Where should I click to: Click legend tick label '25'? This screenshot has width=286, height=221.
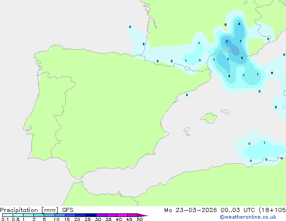click(88, 219)
